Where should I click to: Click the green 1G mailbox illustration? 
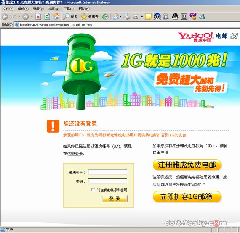[x=82, y=71]
